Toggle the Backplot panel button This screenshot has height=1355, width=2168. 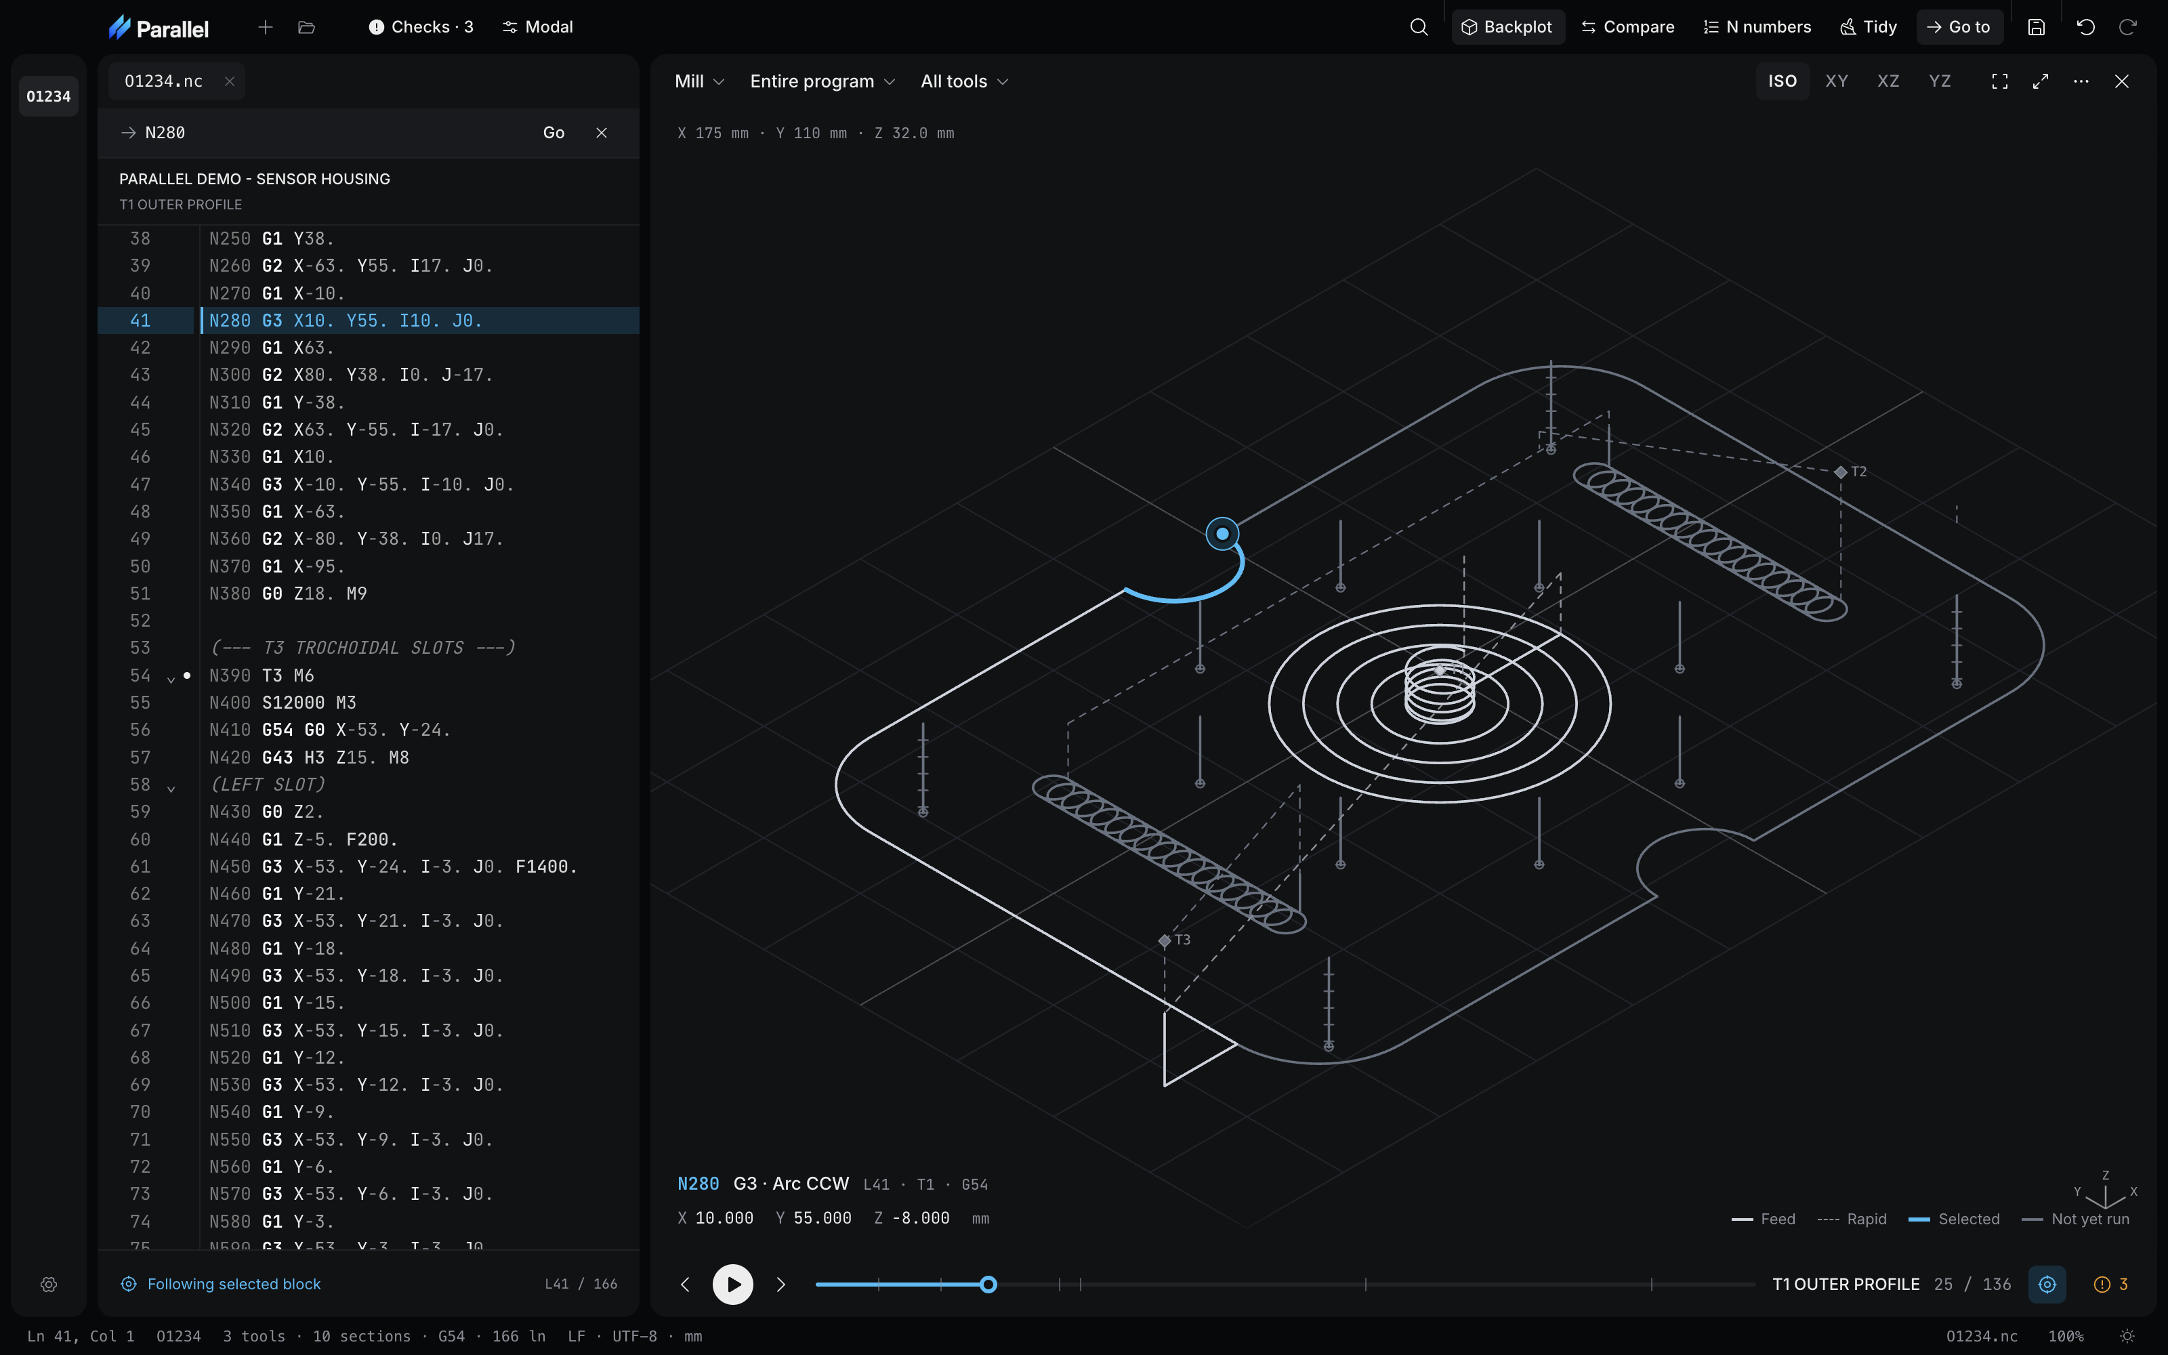coord(1507,27)
